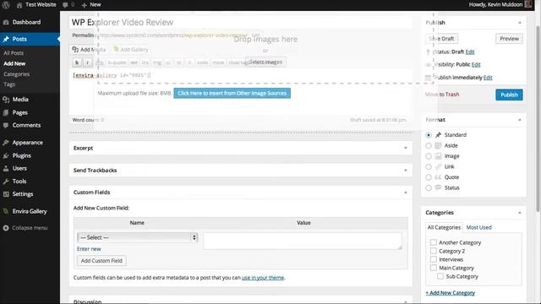
Task: Check the Main Category checkbox
Action: pos(434,268)
